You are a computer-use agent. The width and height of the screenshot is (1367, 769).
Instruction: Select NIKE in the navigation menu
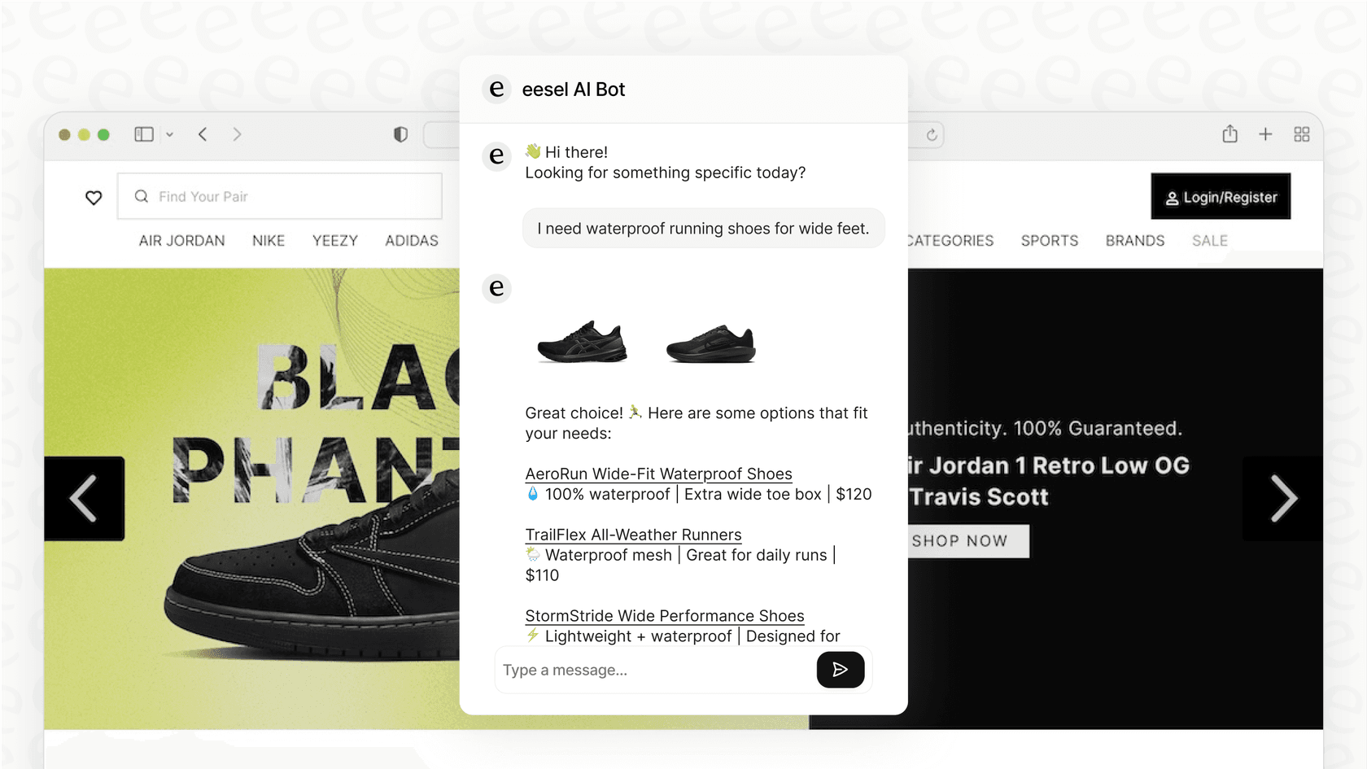(269, 240)
